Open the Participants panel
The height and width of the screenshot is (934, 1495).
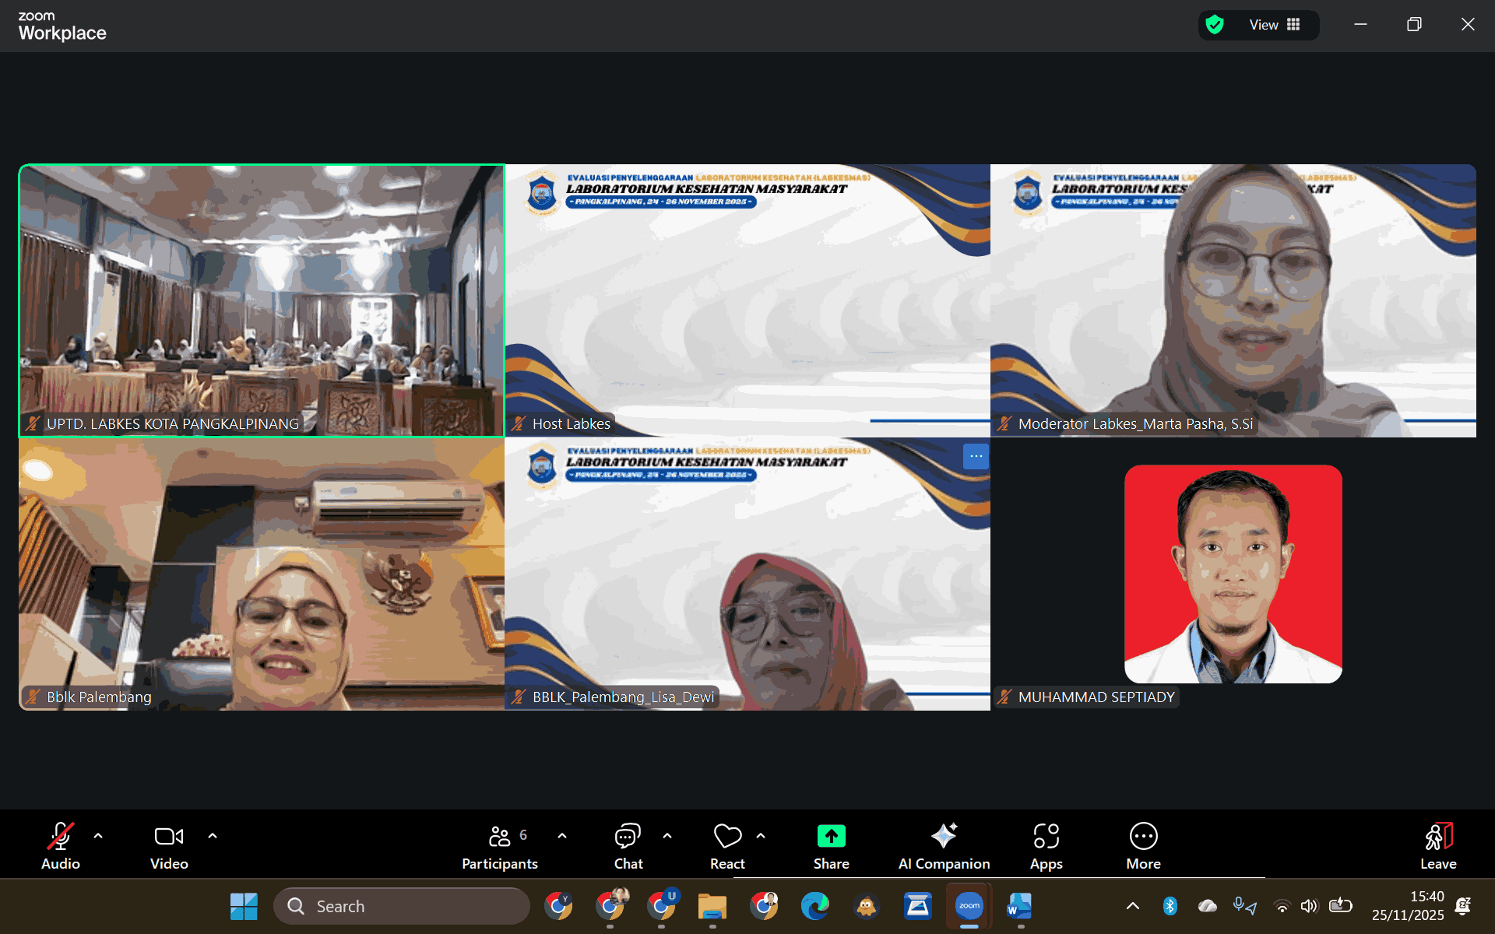(x=499, y=845)
